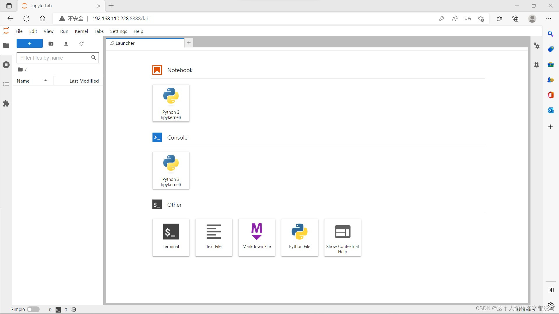Go to browser home page
This screenshot has height=314, width=559.
pyautogui.click(x=42, y=19)
